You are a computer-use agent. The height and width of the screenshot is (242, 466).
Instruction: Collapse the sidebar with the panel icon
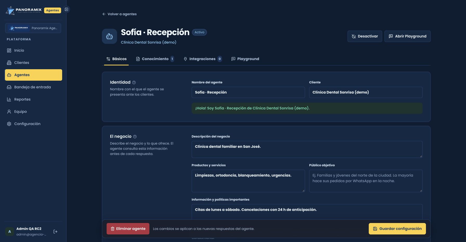tap(67, 9)
